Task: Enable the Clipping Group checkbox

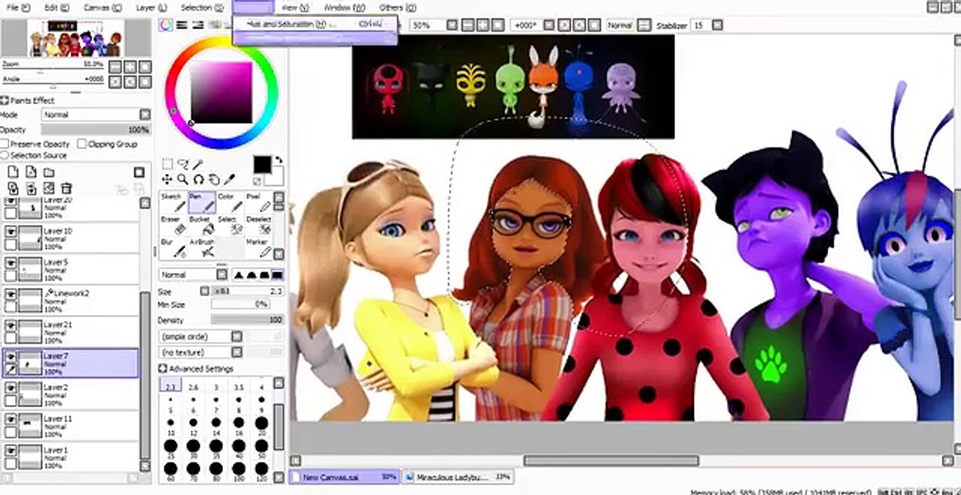Action: point(82,144)
